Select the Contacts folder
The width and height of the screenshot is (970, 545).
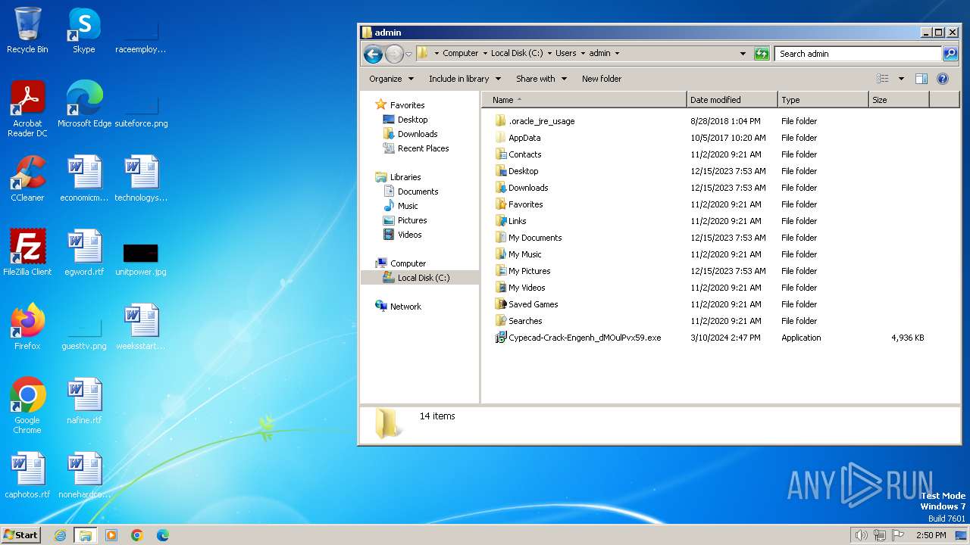(524, 154)
